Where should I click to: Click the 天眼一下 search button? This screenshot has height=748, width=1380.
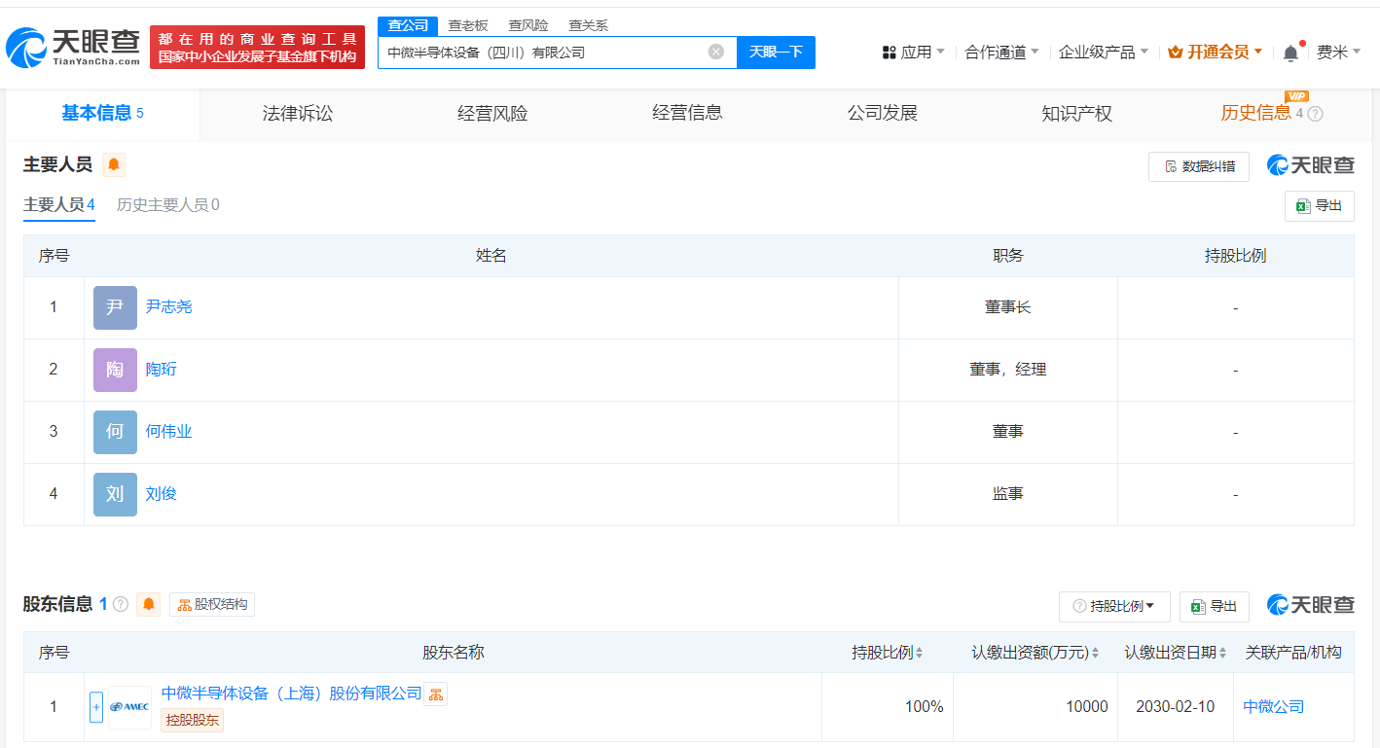point(775,53)
